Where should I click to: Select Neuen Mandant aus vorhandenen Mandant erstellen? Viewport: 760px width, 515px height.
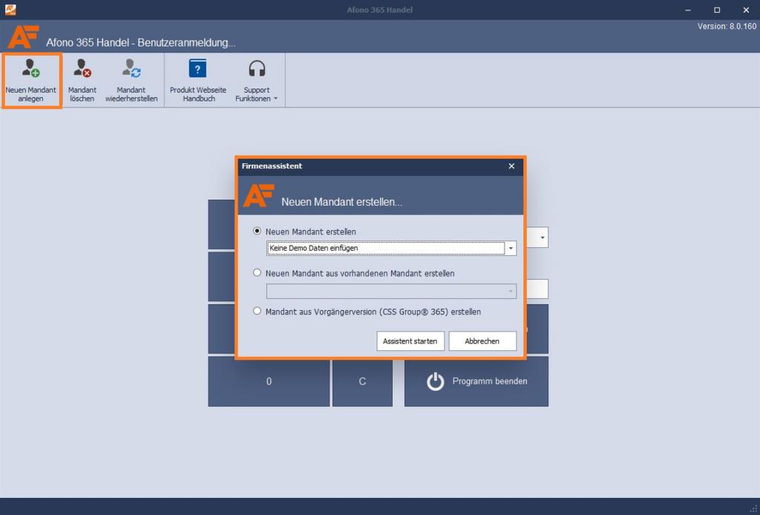click(x=257, y=273)
